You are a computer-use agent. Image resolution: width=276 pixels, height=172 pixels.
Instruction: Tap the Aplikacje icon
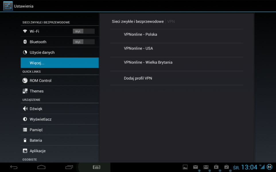(25, 151)
